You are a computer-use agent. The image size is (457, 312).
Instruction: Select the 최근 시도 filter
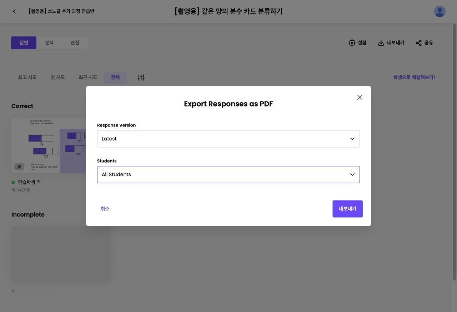(x=88, y=77)
